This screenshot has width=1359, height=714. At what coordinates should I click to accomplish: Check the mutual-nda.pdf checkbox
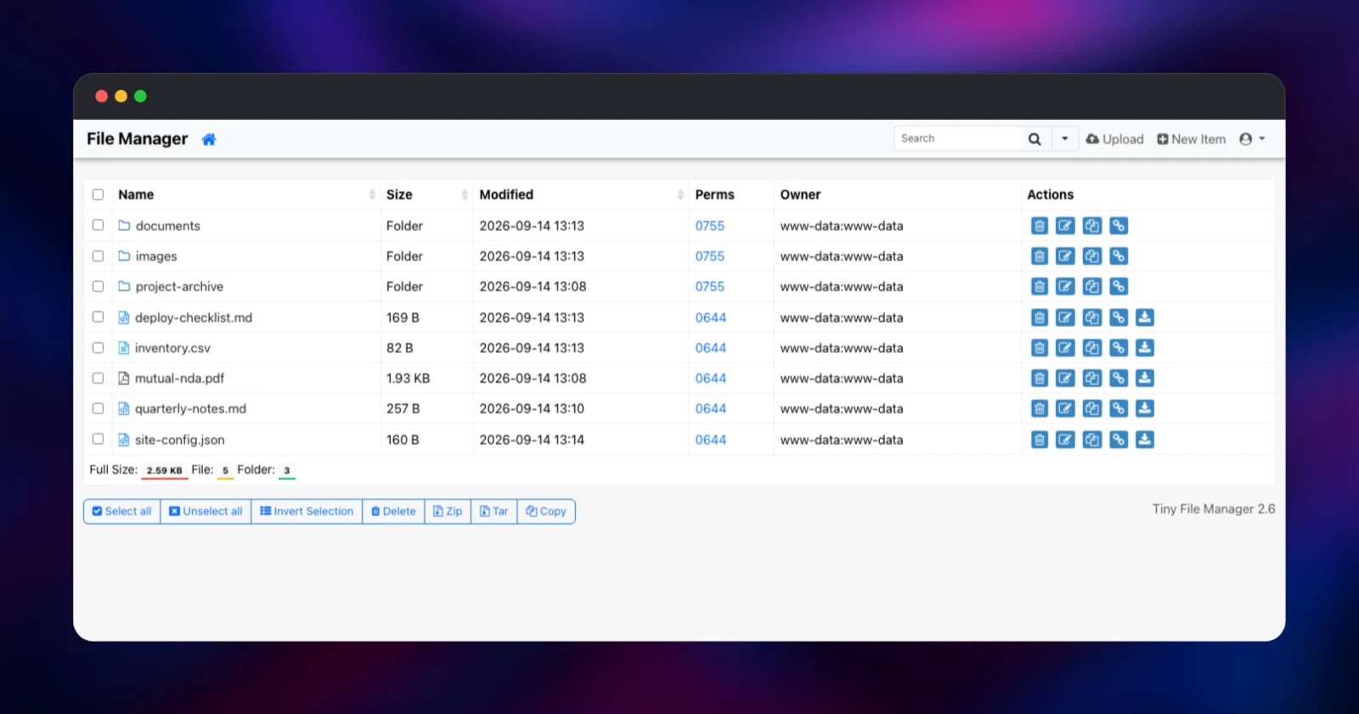[98, 378]
